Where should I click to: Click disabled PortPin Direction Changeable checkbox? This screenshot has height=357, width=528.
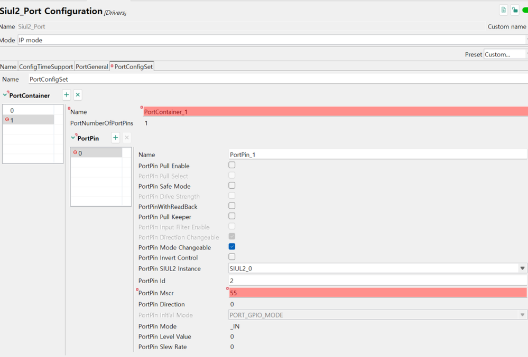click(231, 236)
